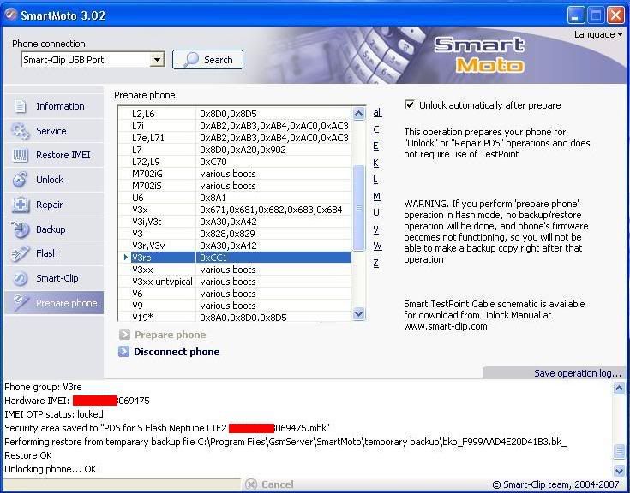Click the SmartMoto title bar app icon
The image size is (630, 493).
click(11, 15)
